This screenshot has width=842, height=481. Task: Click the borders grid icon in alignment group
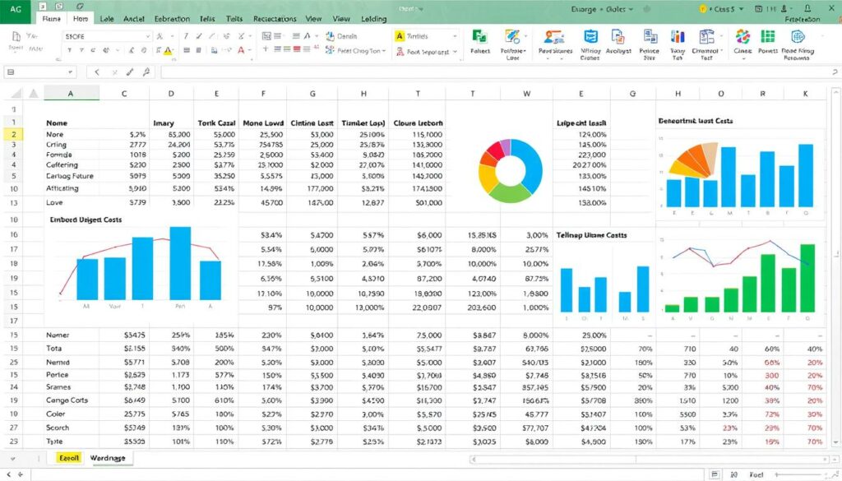267,36
